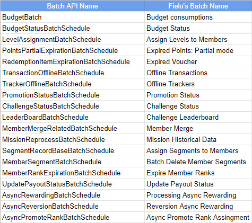
Task: Click the Batch API Name column header
Action: (72, 6)
